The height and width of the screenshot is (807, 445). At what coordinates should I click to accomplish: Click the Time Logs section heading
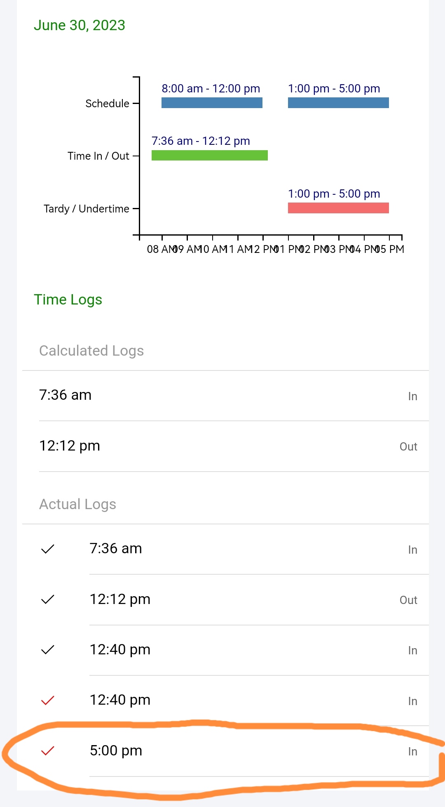tap(68, 300)
